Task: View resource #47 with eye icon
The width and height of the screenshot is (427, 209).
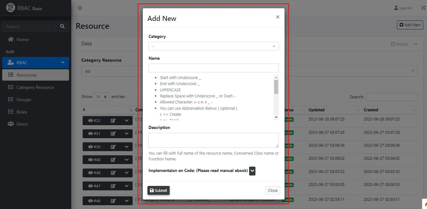Action: (x=94, y=186)
